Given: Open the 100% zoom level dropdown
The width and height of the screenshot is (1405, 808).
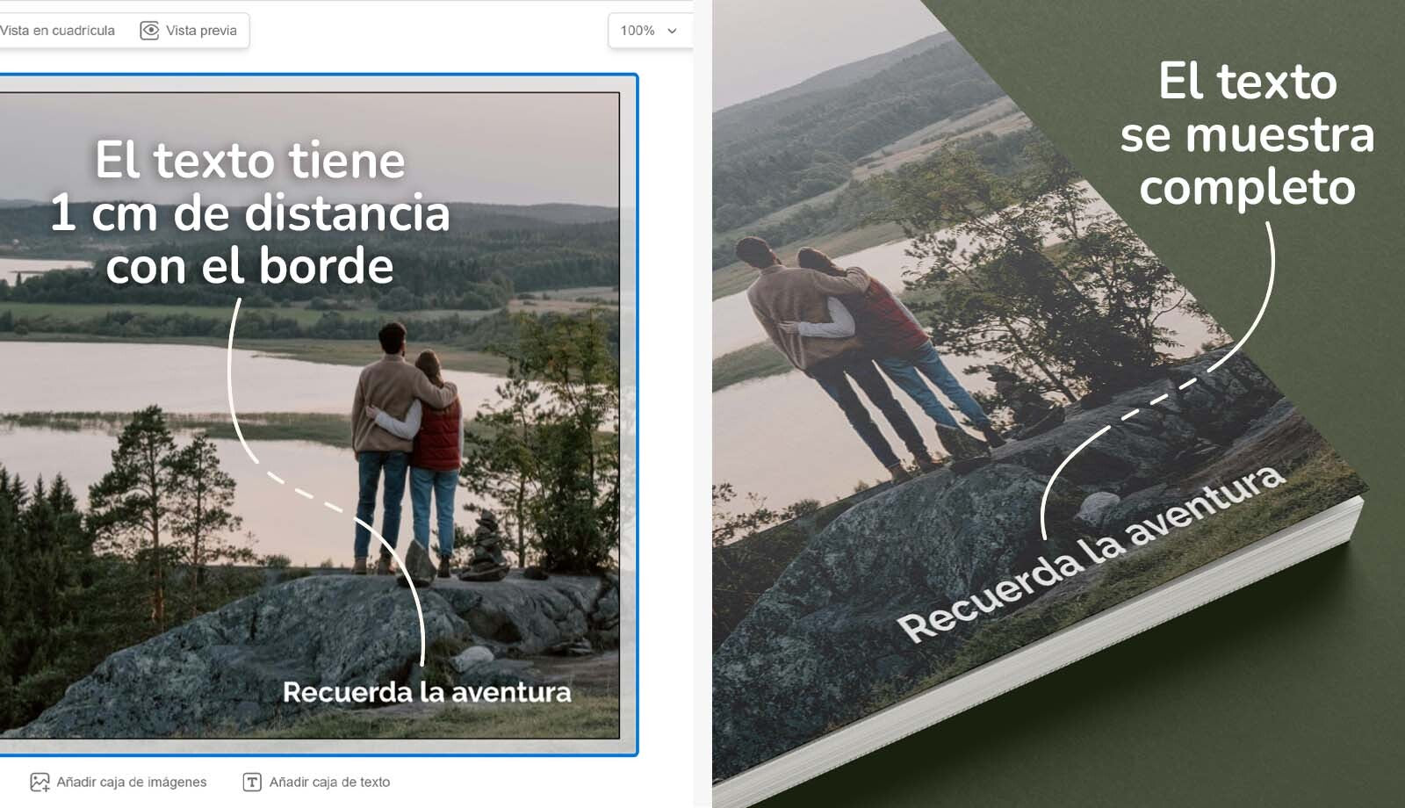Looking at the screenshot, I should [x=638, y=31].
